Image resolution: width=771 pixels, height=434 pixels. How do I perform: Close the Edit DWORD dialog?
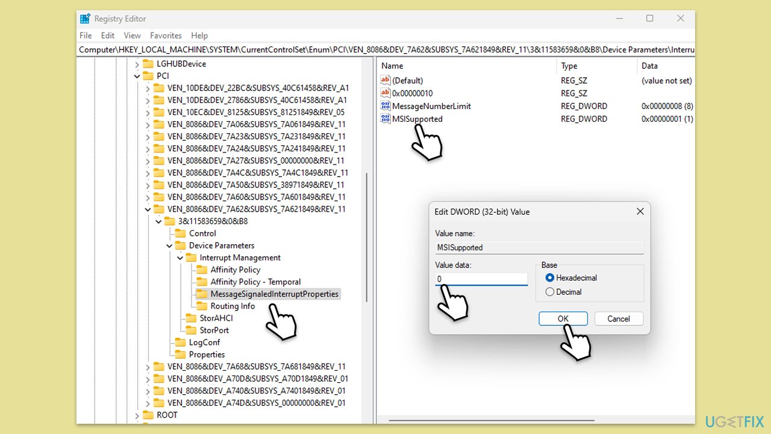coord(640,212)
